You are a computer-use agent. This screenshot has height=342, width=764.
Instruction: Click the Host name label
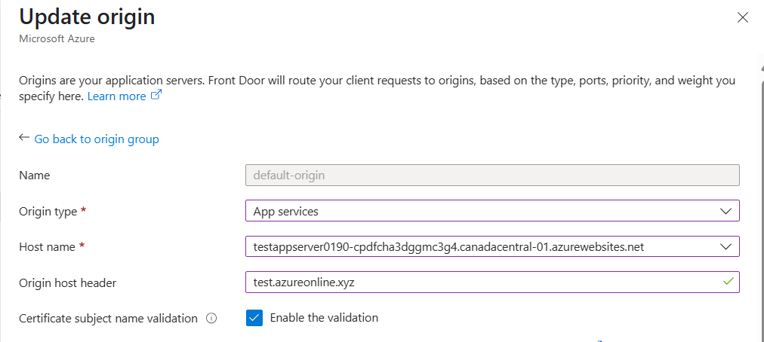coord(48,246)
